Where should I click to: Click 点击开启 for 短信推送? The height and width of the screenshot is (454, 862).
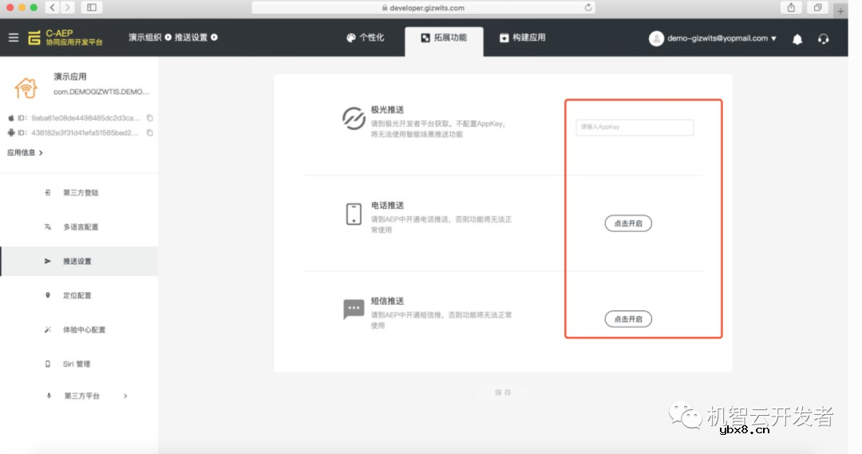(x=628, y=319)
